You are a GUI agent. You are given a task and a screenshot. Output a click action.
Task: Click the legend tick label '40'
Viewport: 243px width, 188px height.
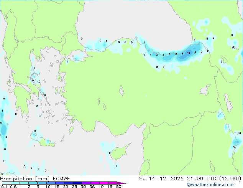pos(101,186)
